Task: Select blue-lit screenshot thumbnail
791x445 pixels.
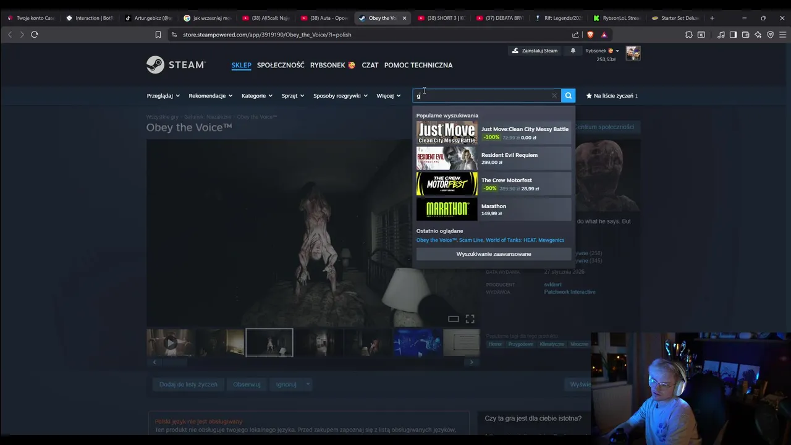Action: (x=417, y=342)
